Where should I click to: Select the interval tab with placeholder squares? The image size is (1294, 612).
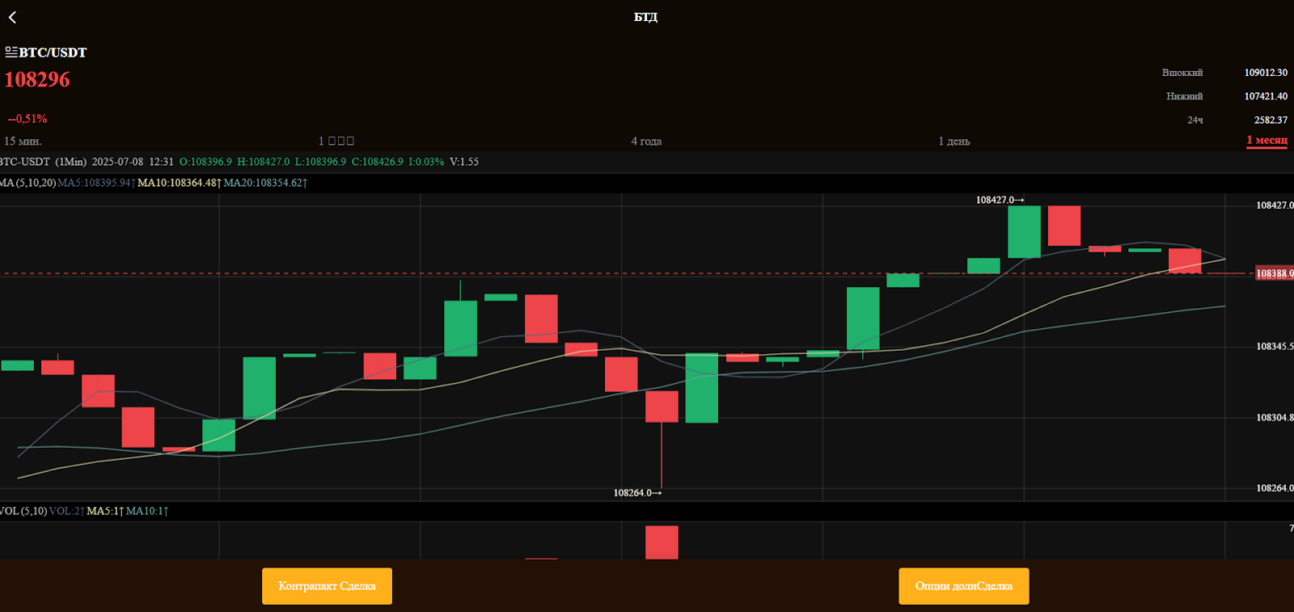pos(336,141)
